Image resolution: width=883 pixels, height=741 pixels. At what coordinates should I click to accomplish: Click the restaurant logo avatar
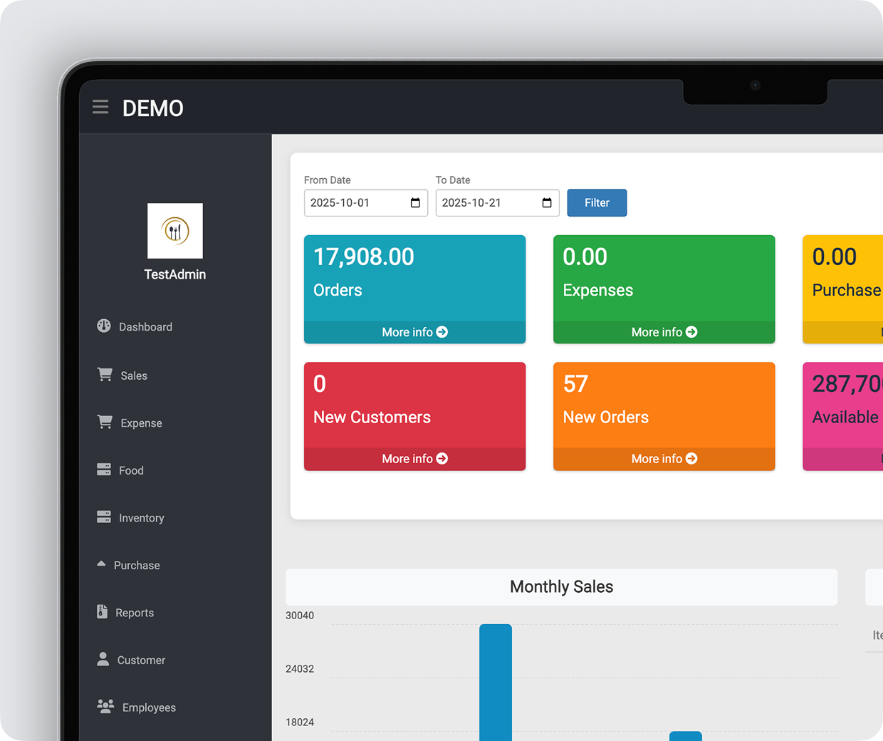tap(175, 231)
